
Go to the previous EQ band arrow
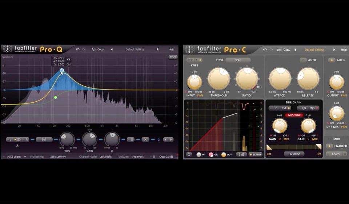coord(165,140)
